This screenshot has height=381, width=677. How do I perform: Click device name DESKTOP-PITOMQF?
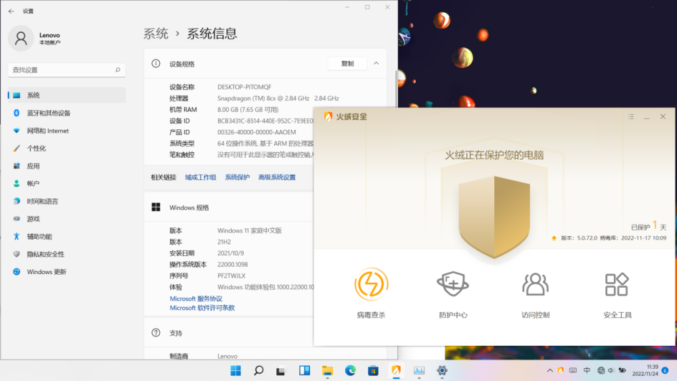click(244, 87)
